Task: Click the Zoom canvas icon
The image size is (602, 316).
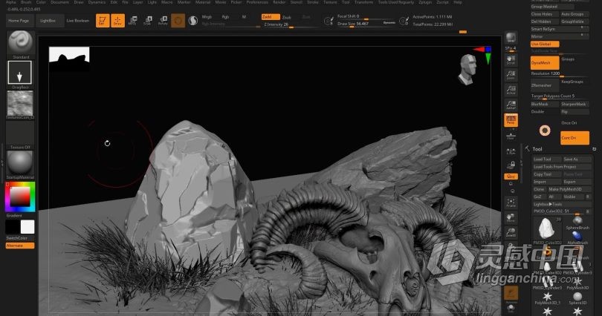Action: (x=511, y=75)
